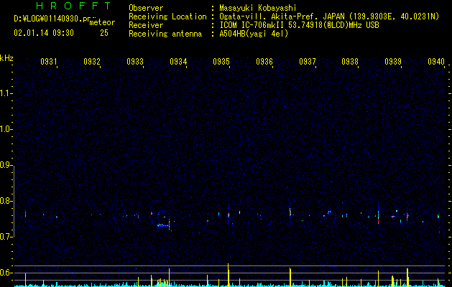The width and height of the screenshot is (452, 287).
Task: Click the 0934 time marker
Action: [178, 61]
